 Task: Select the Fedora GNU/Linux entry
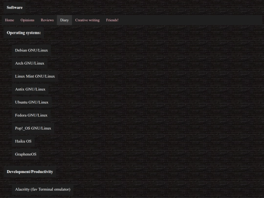[31, 115]
